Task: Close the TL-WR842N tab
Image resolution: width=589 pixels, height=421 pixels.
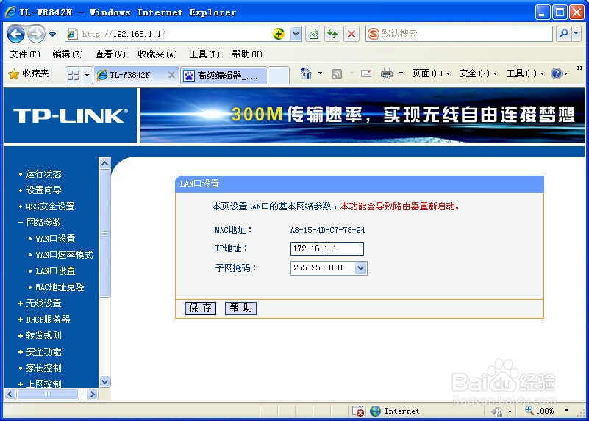Action: click(171, 75)
